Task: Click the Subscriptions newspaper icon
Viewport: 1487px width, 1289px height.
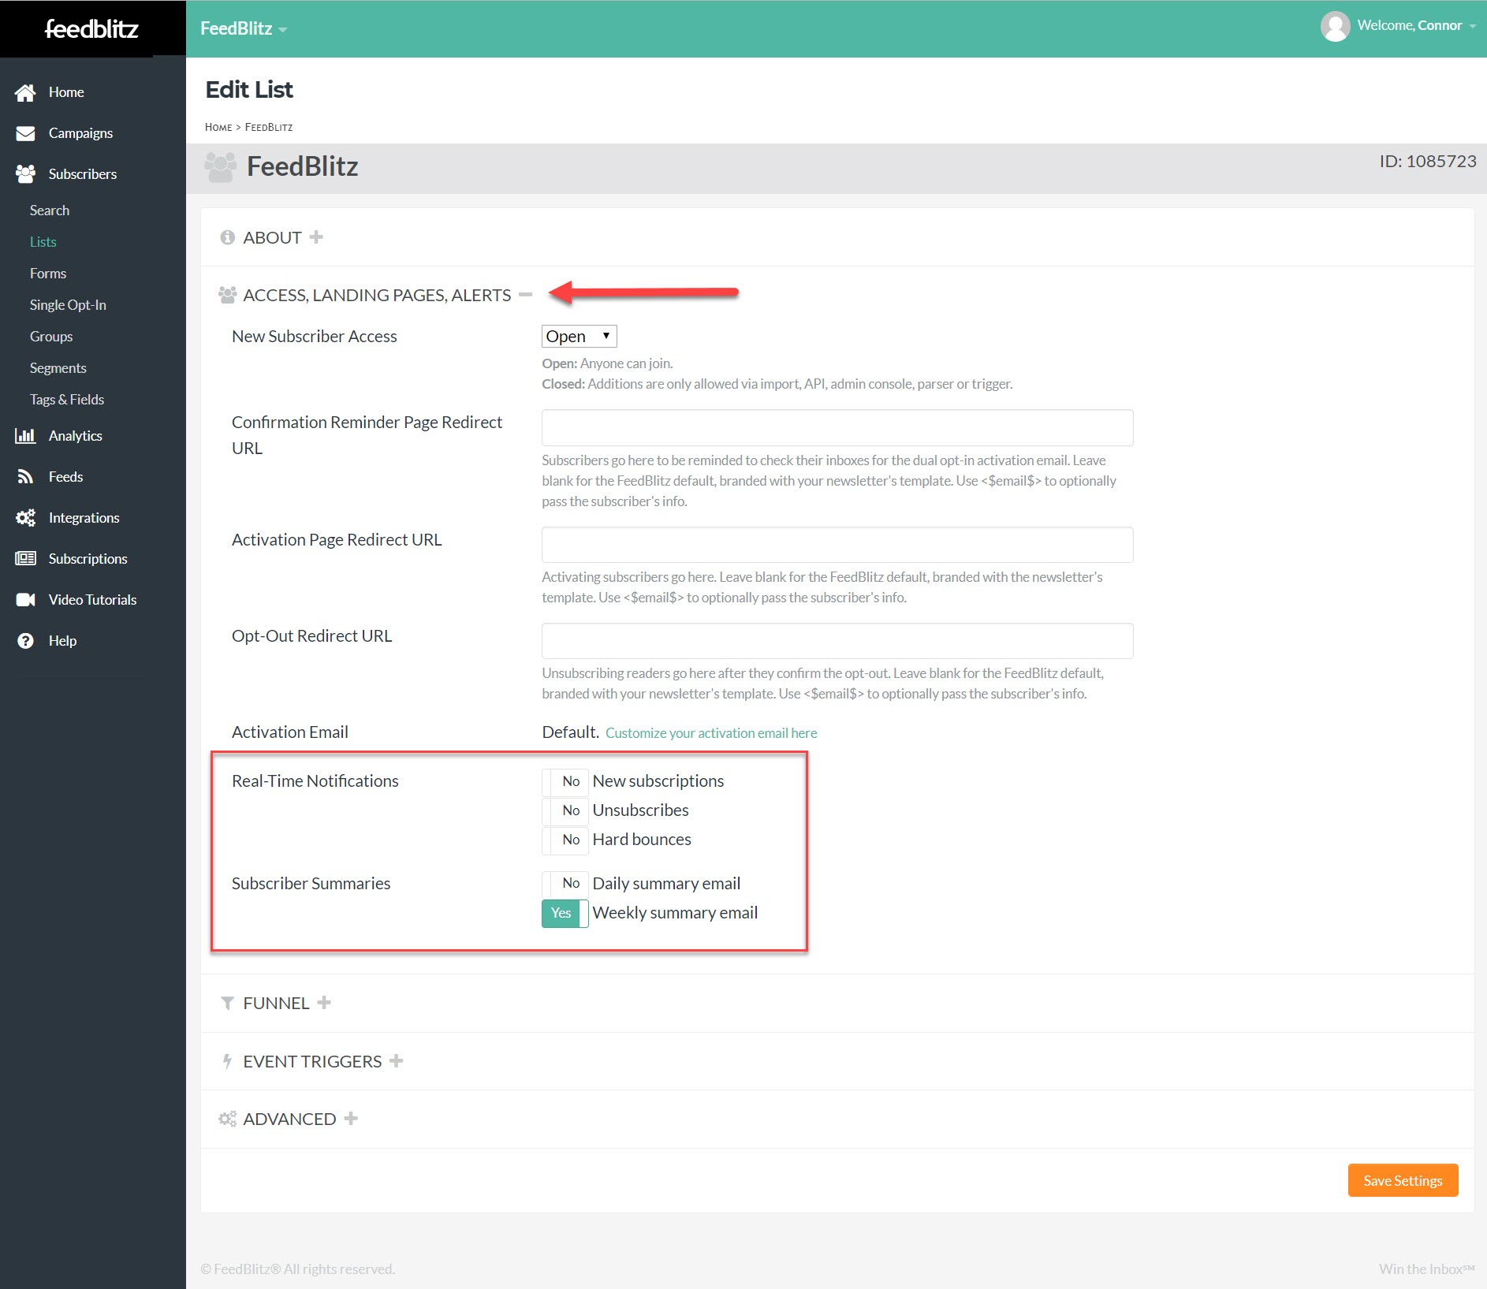Action: pyautogui.click(x=25, y=559)
